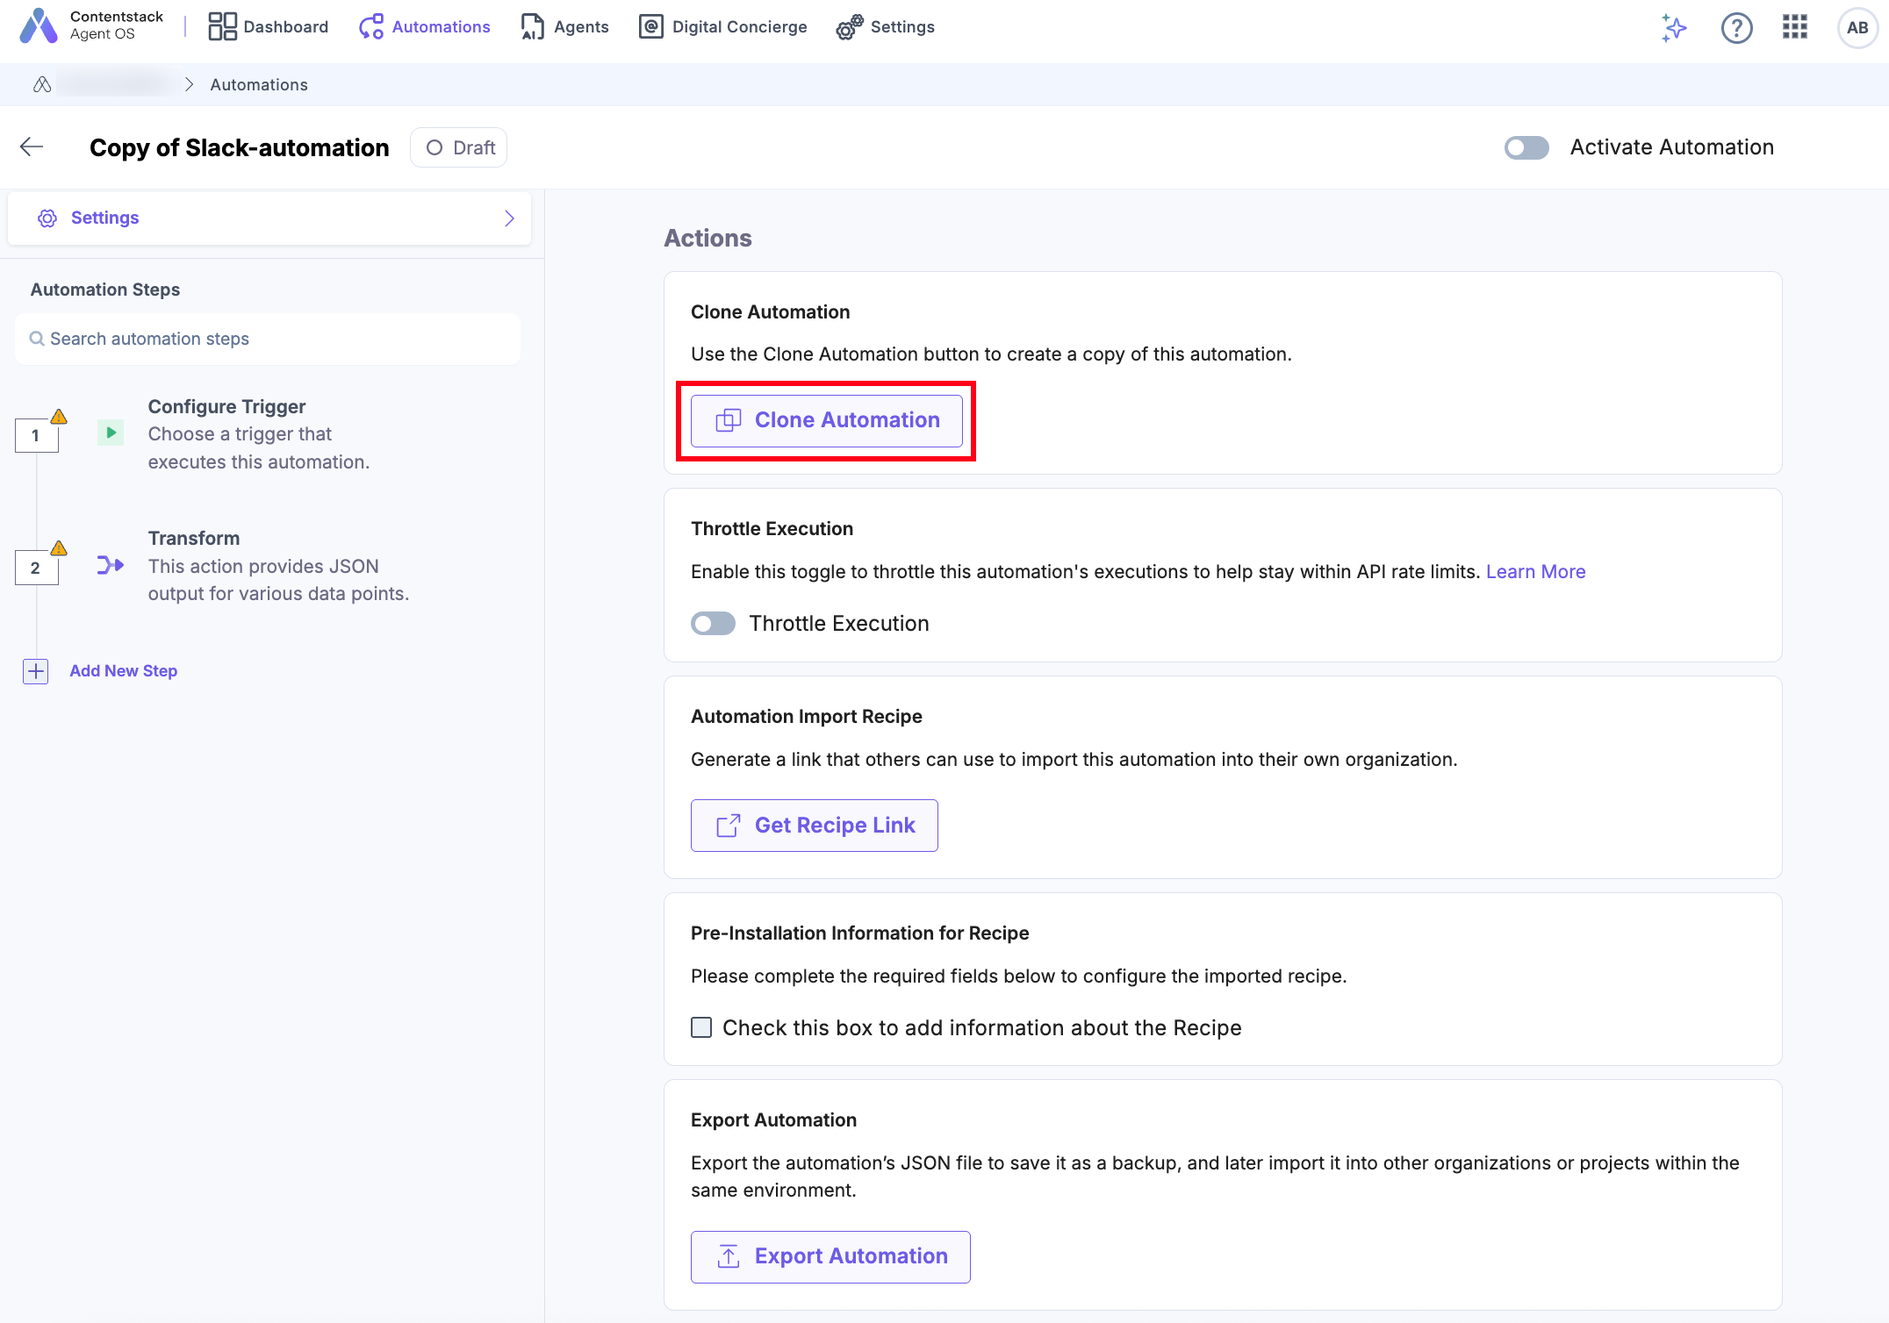
Task: Click the Transform step icon
Action: click(111, 565)
